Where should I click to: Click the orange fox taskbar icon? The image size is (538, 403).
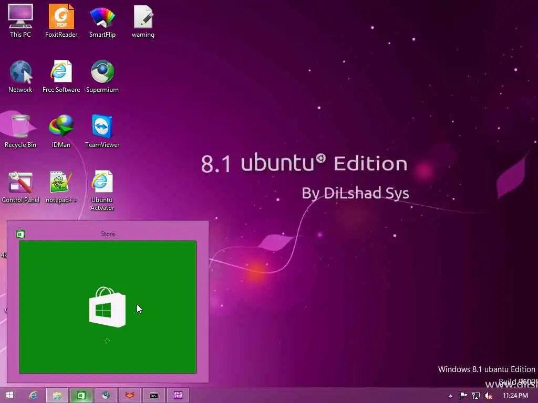[x=130, y=395]
